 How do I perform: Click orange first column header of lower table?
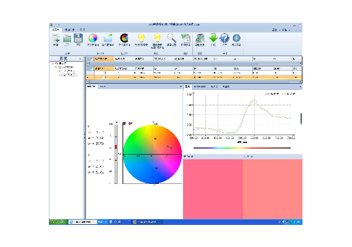(104, 68)
